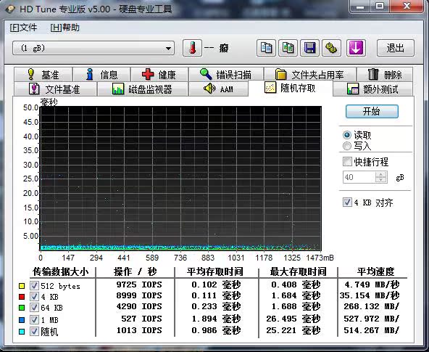Switch to the 信息 info tab
The width and height of the screenshot is (429, 352).
[101, 74]
